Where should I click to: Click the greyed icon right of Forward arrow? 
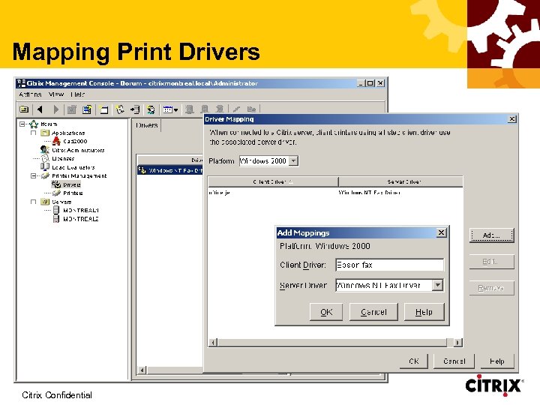[x=72, y=109]
